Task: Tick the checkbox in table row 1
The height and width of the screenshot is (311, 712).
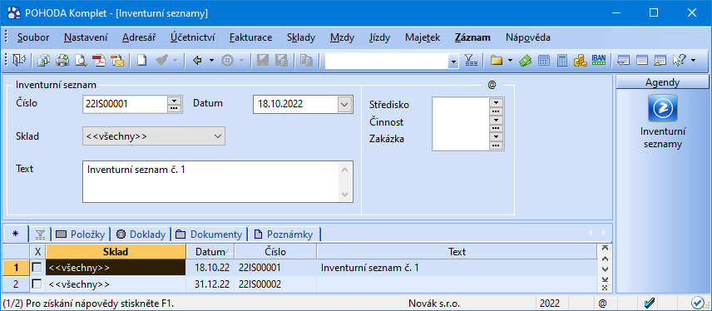Action: click(x=37, y=268)
